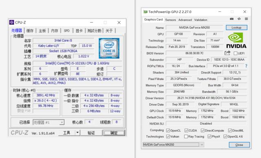Toggle the DirectML checkbox
The height and width of the screenshot is (158, 261).
coord(230,130)
